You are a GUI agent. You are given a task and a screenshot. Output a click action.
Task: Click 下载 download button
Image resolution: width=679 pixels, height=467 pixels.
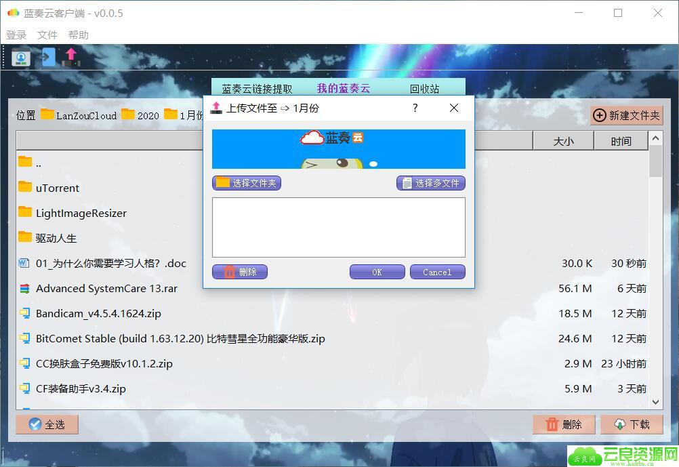pos(632,424)
